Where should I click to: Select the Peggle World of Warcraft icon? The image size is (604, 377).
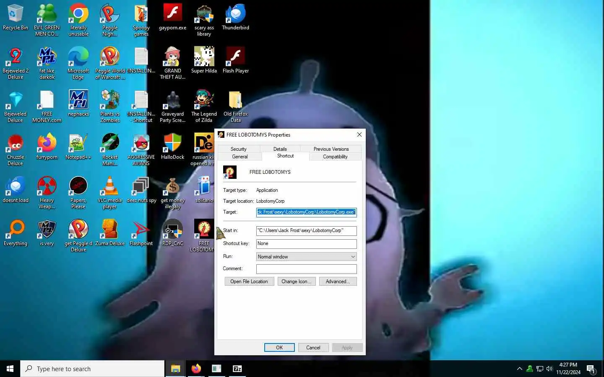(110, 63)
